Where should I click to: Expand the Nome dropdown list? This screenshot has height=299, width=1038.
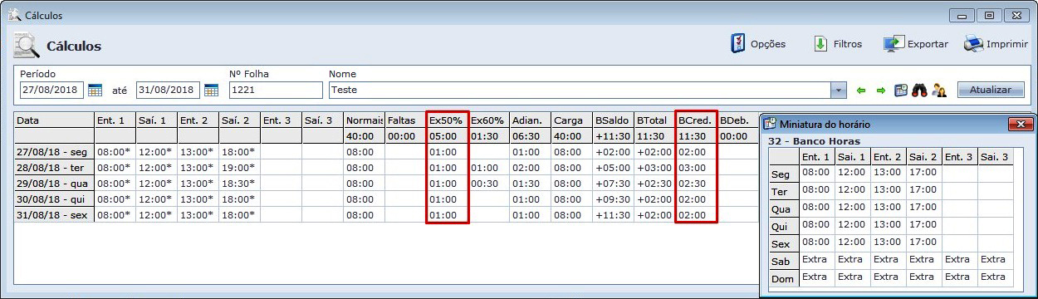839,90
